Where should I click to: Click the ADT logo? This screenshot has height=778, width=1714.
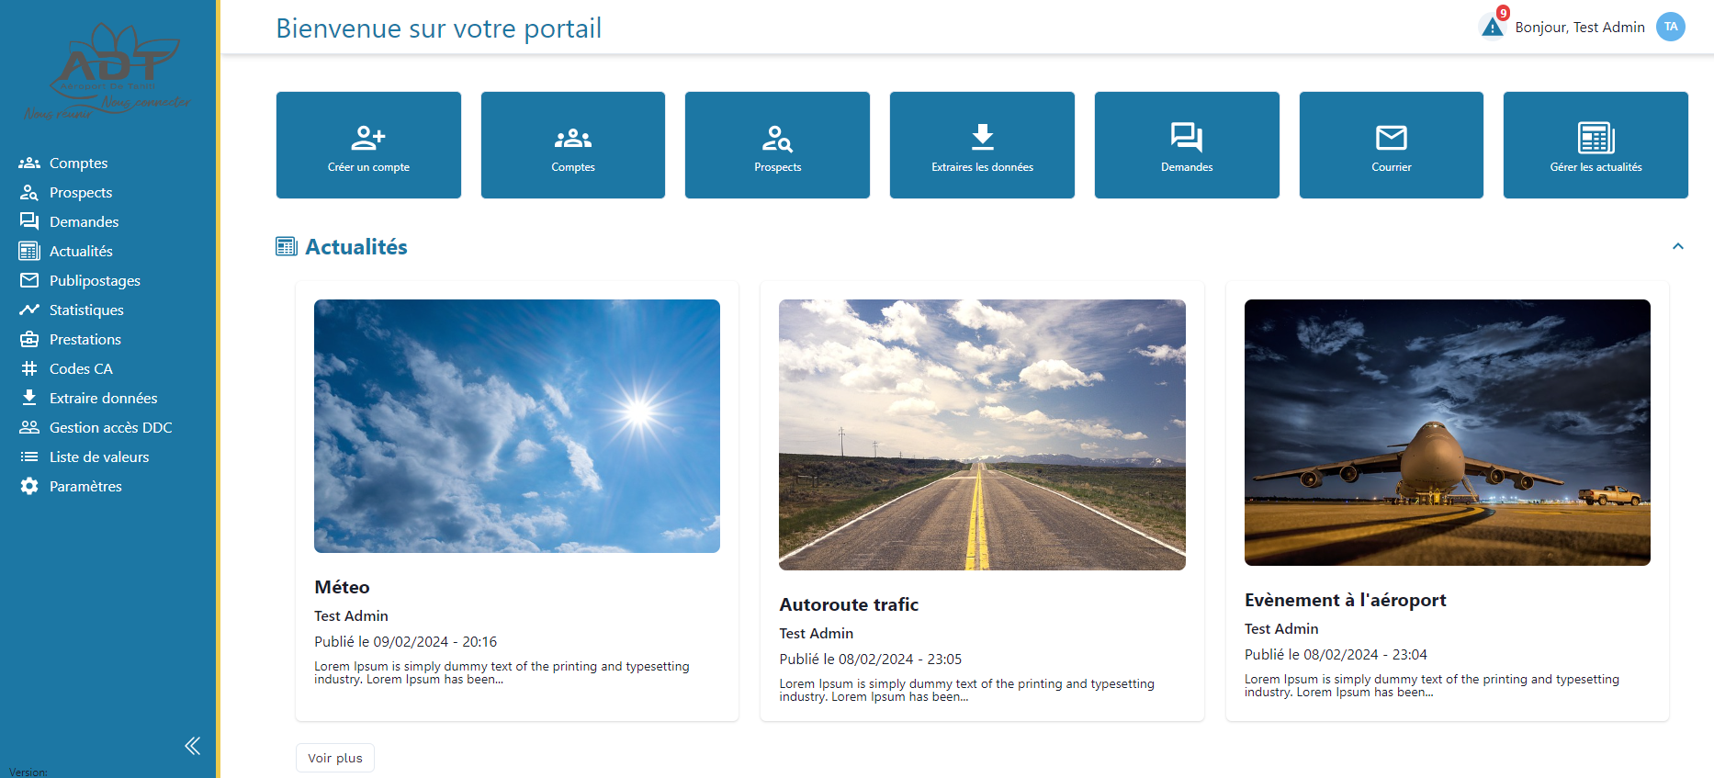click(108, 72)
